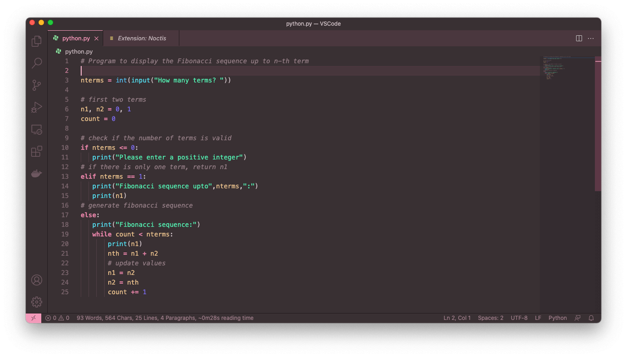Split the editor to the right
Viewport: 627px width, 357px height.
point(579,38)
